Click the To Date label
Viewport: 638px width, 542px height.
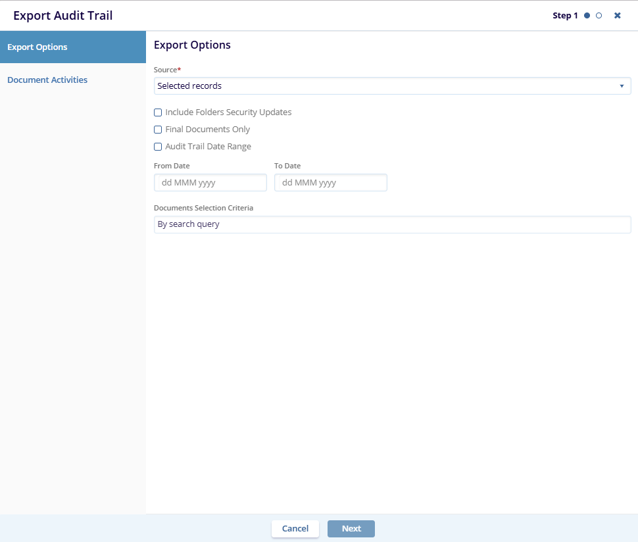tap(287, 166)
